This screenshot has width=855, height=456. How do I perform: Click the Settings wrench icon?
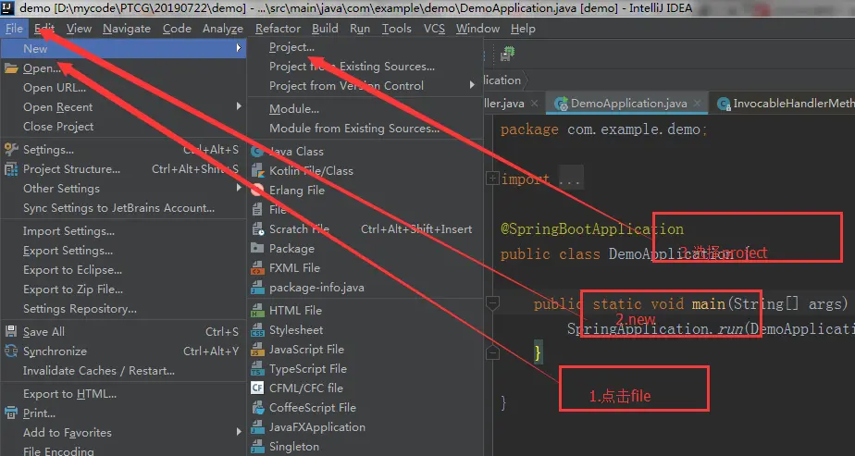click(x=11, y=149)
